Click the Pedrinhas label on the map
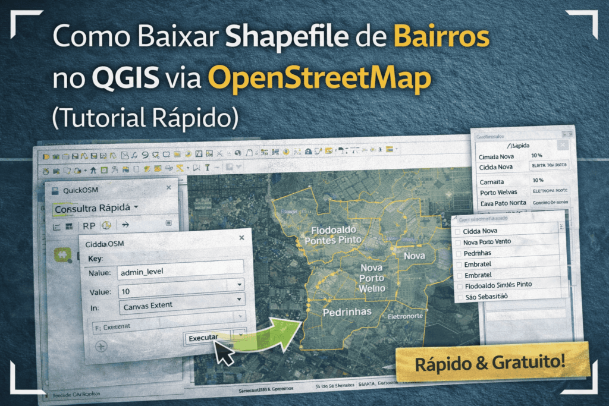 click(x=347, y=312)
